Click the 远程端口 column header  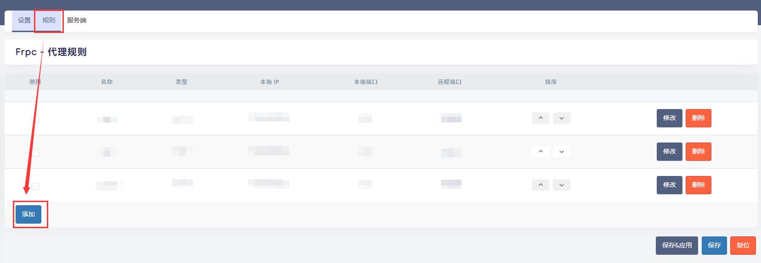(x=450, y=82)
